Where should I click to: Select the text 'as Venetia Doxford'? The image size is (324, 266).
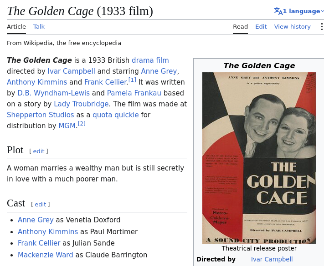pyautogui.click(x=88, y=220)
